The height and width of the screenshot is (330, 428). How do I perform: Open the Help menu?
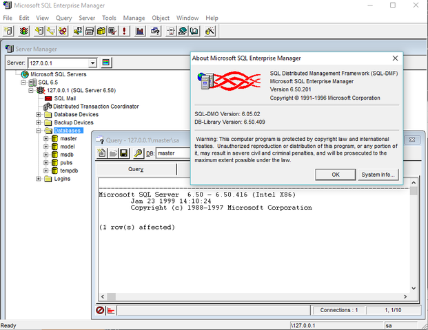pos(212,18)
